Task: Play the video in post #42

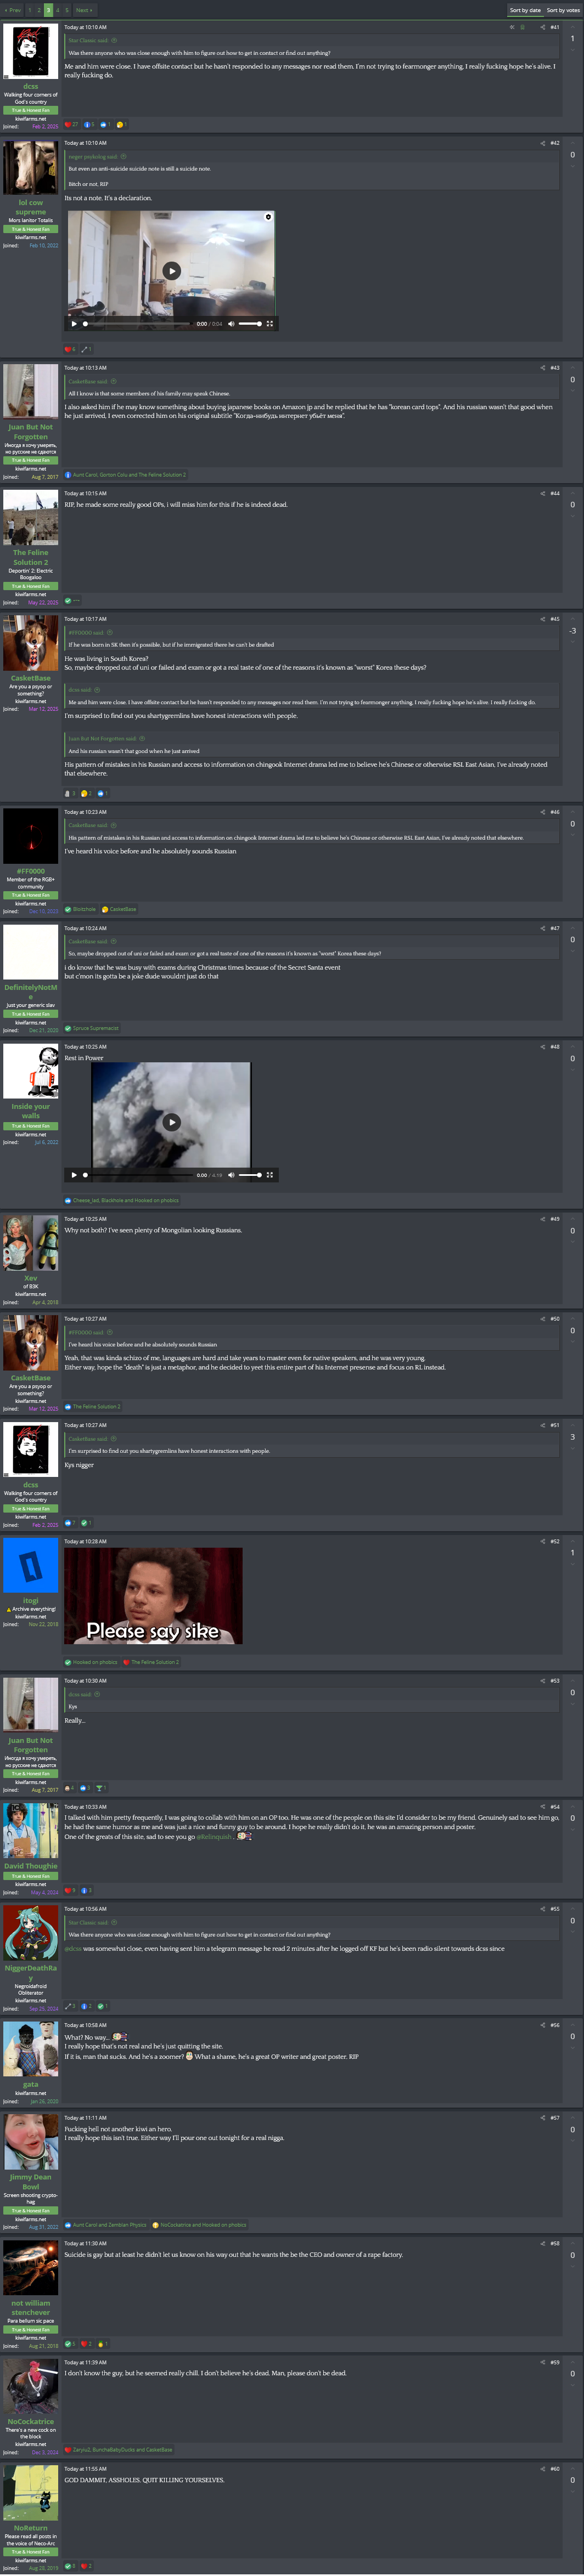Action: tap(172, 270)
